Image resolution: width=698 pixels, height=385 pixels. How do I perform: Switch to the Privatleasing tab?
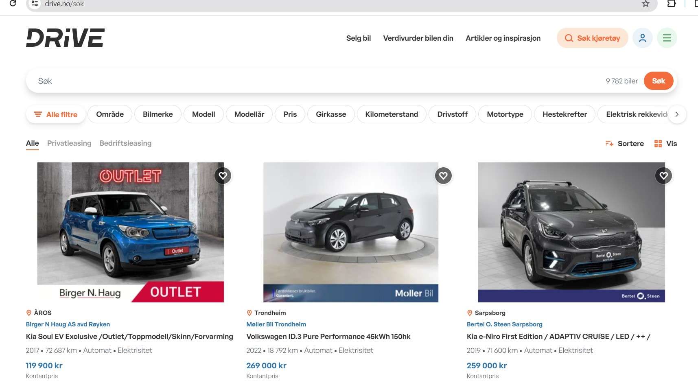[x=69, y=143]
